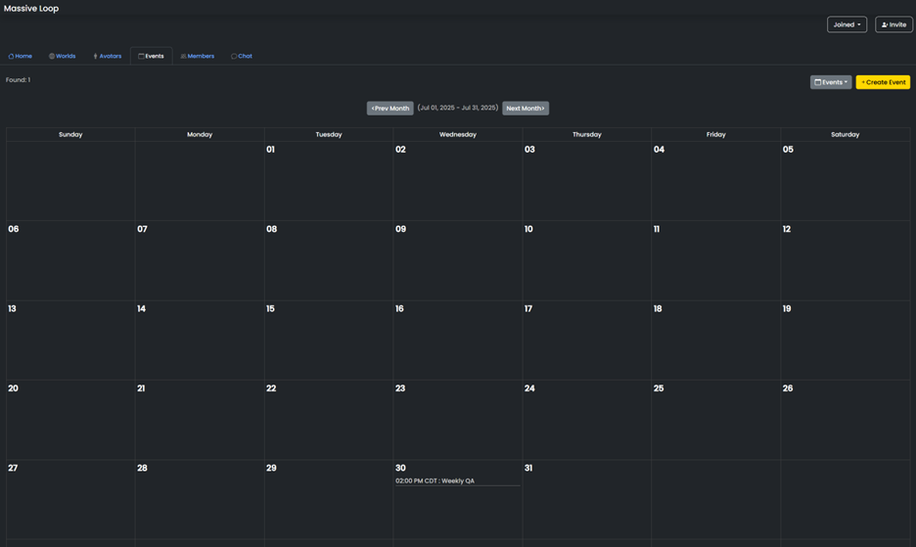Select day 13 in the calendar

tap(70, 341)
